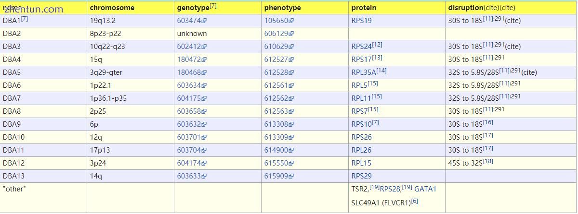Viewport: 578px width, 214px height.
Task: Open the RPL35A protein link
Action: pos(364,72)
